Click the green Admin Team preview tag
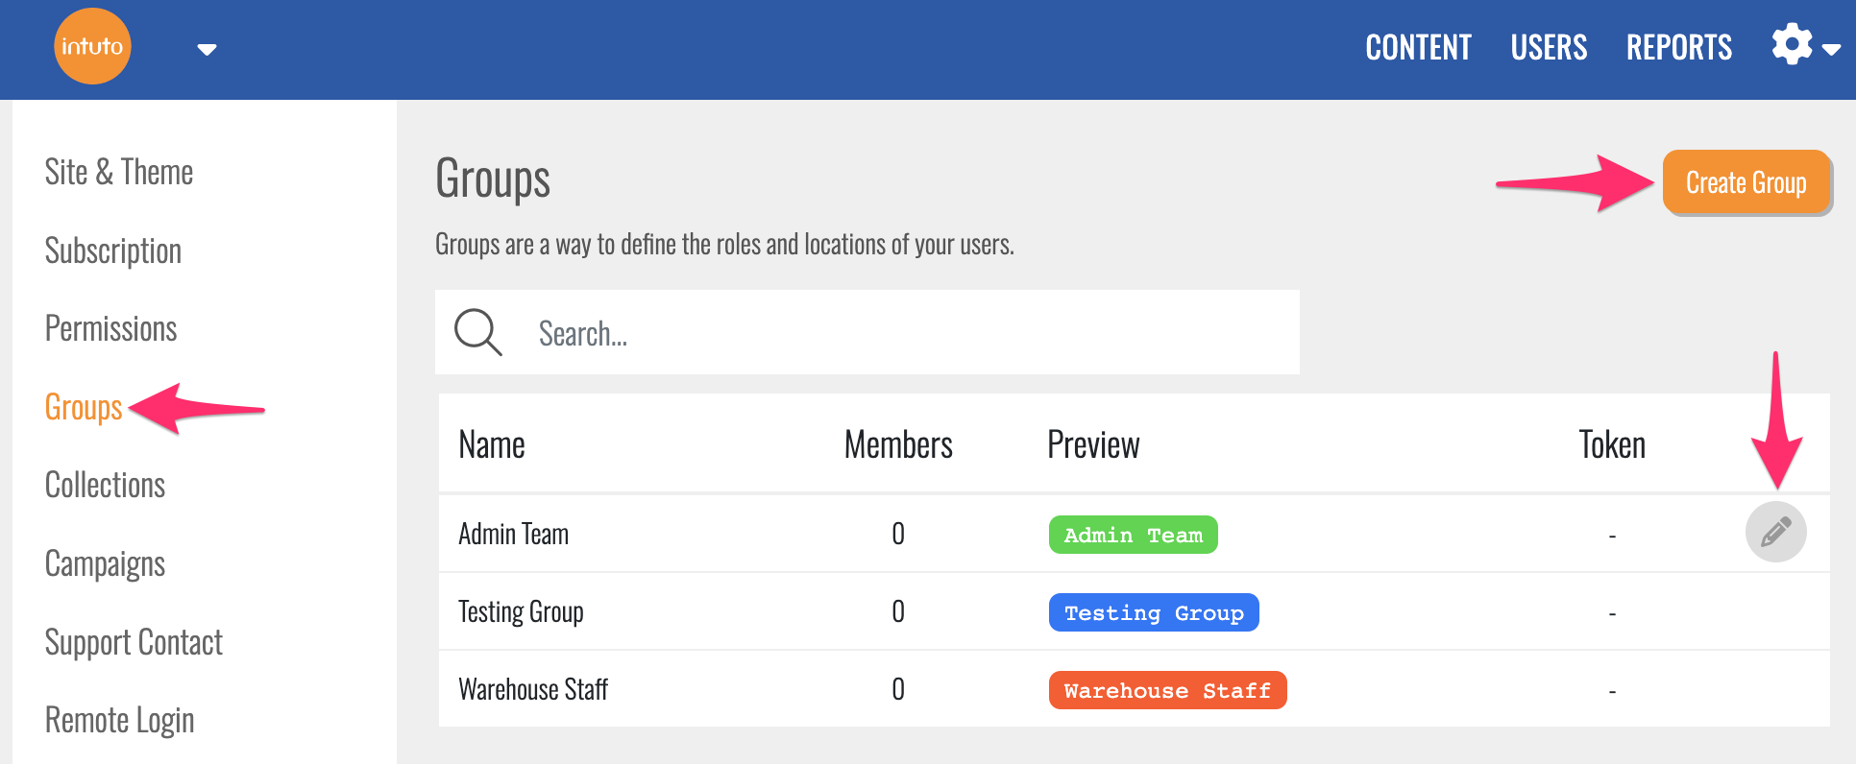The width and height of the screenshot is (1856, 764). click(1133, 535)
